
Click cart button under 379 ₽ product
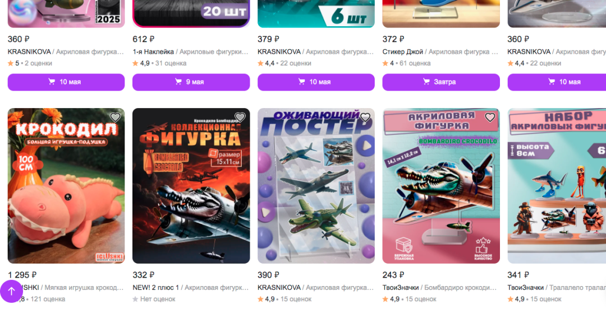[x=316, y=82]
